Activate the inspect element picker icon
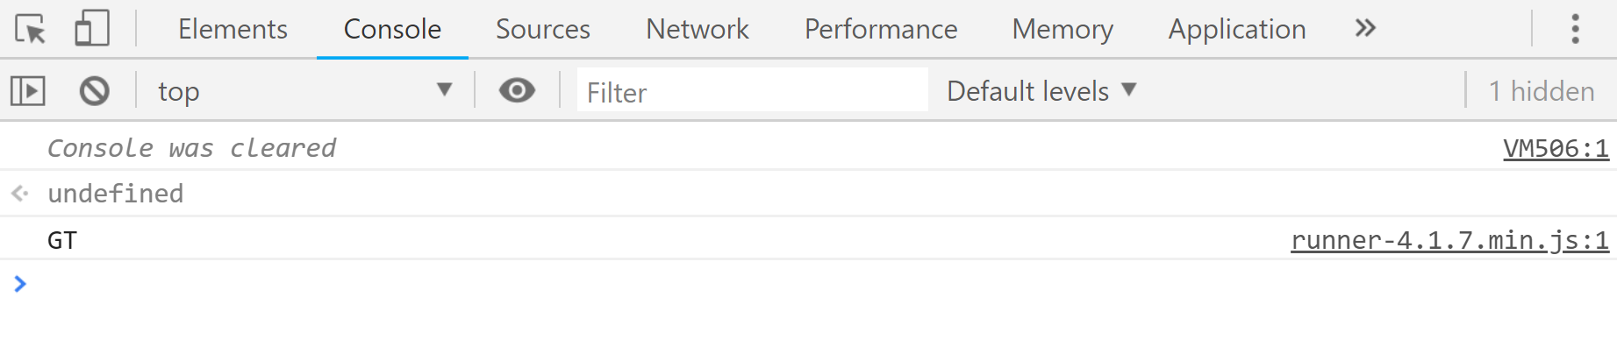Screen dimensions: 1617x361 pos(31,29)
